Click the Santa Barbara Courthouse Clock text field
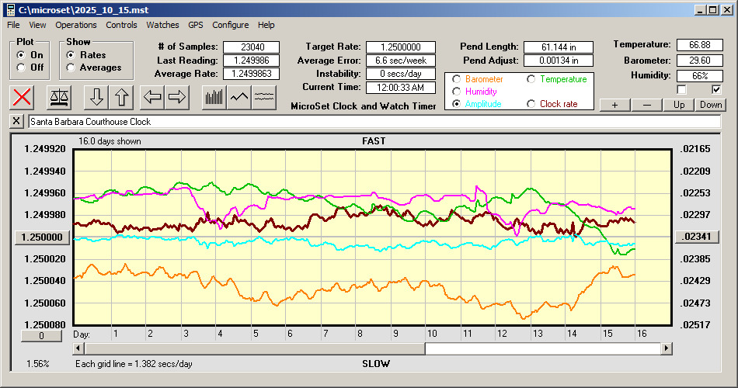Viewport: 738px width, 388px height. coord(373,122)
